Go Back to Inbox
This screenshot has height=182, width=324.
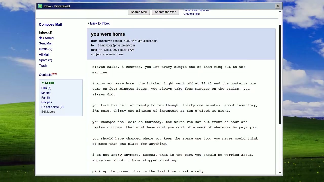[100, 23]
